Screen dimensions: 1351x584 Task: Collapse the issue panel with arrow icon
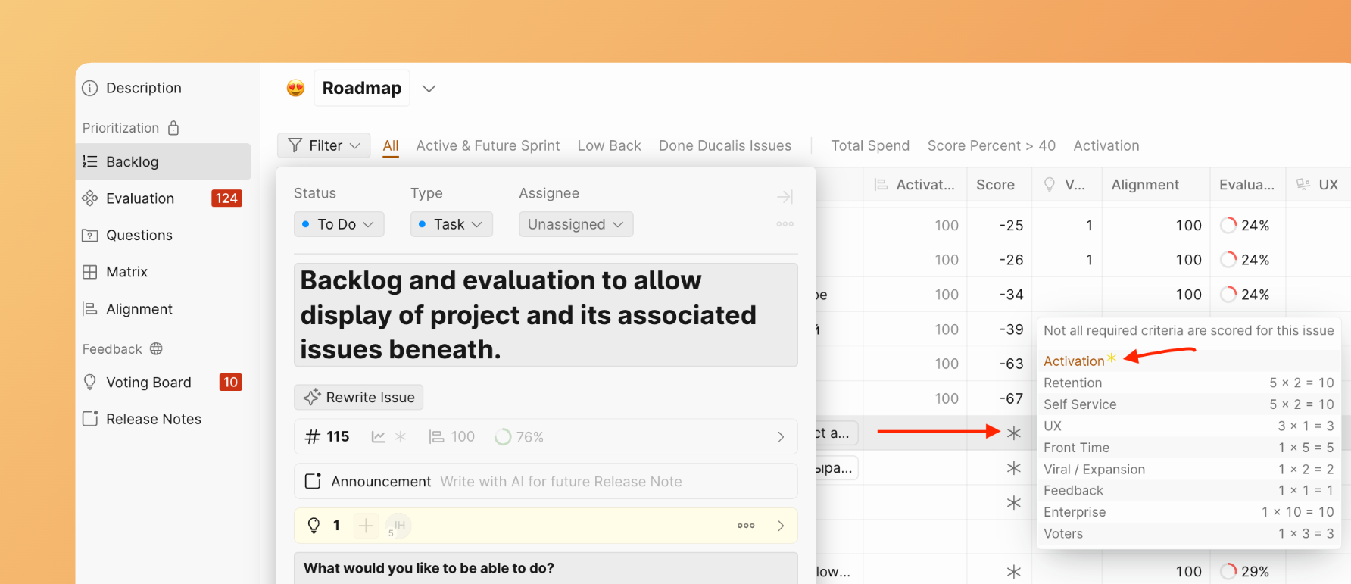click(x=785, y=197)
